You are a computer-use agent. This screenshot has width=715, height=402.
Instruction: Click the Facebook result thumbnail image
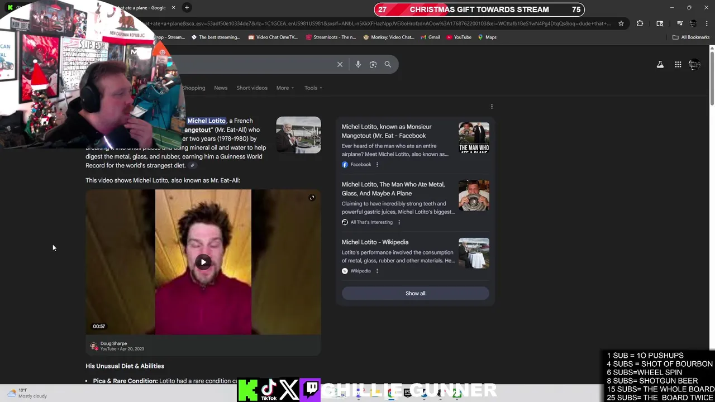474,138
